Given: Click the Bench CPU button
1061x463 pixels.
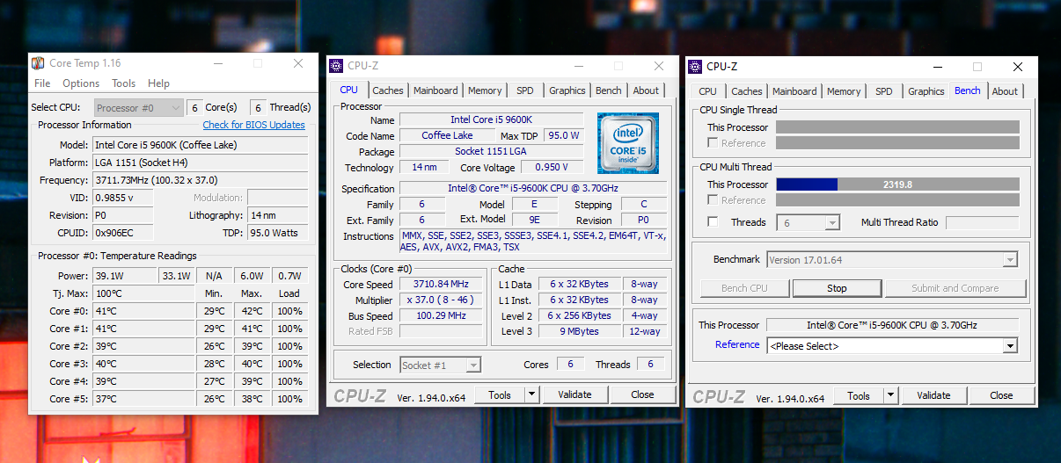Looking at the screenshot, I should click(x=744, y=288).
